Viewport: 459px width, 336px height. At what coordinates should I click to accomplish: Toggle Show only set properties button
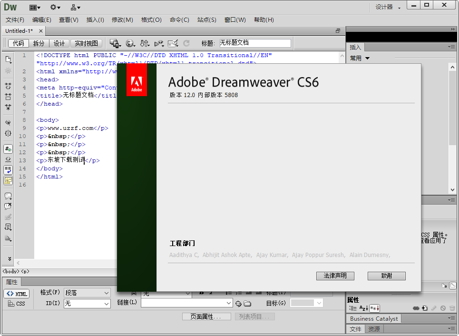pyautogui.click(x=375, y=308)
